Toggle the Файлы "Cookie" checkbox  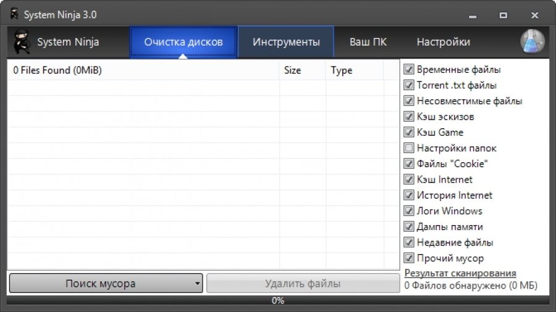pos(408,163)
